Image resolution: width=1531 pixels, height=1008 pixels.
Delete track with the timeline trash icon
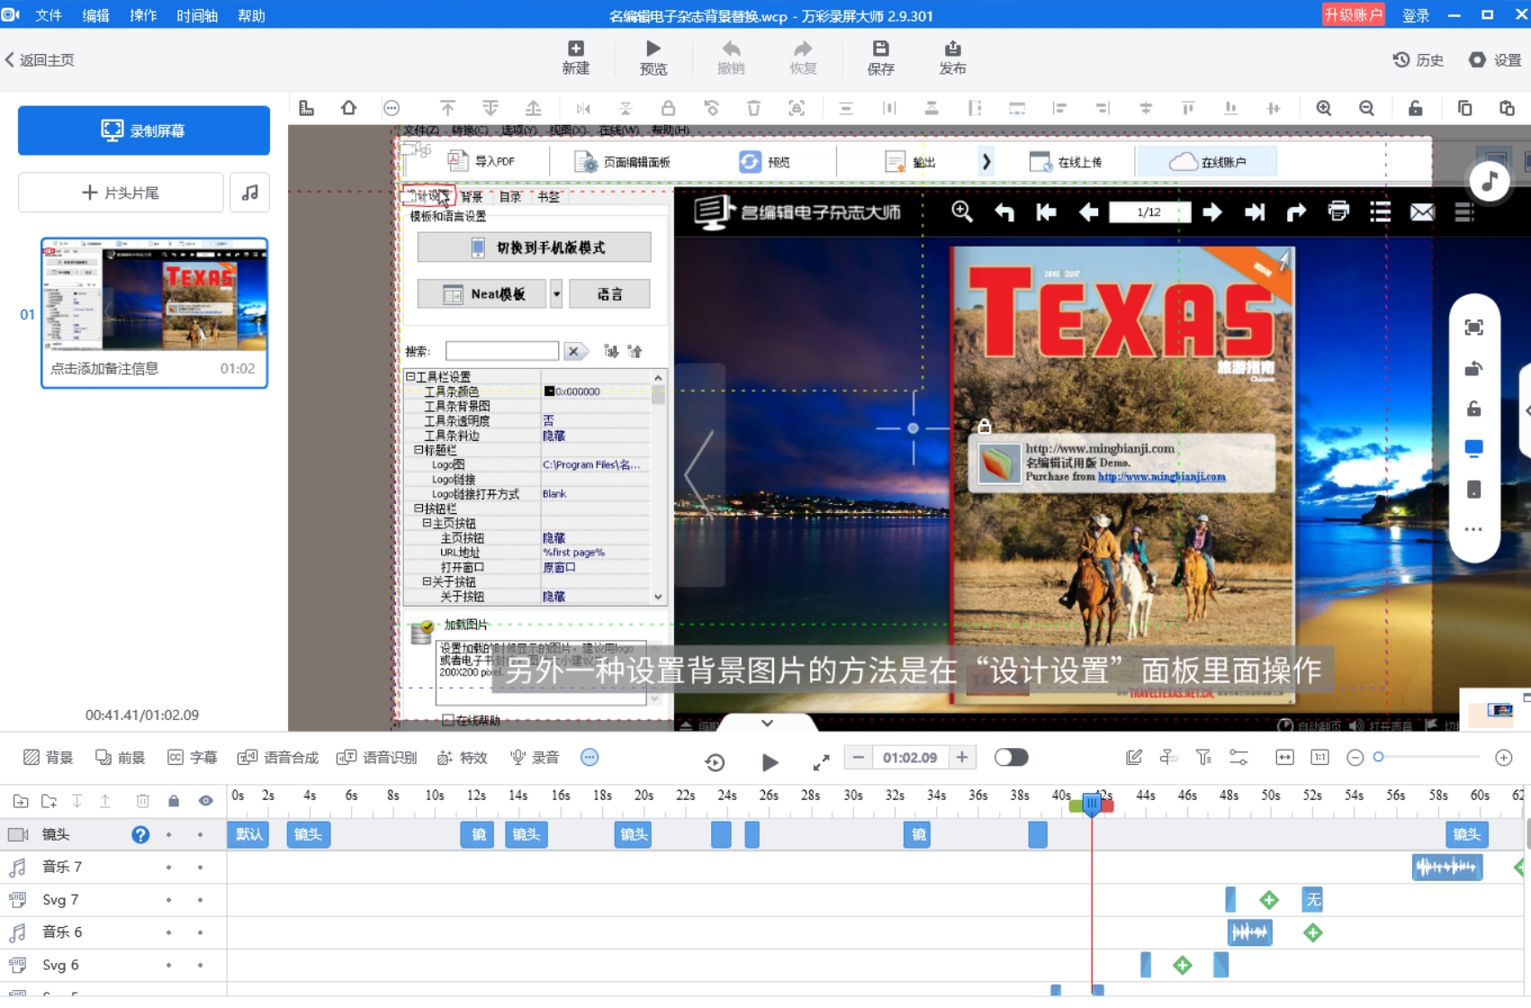click(x=142, y=801)
